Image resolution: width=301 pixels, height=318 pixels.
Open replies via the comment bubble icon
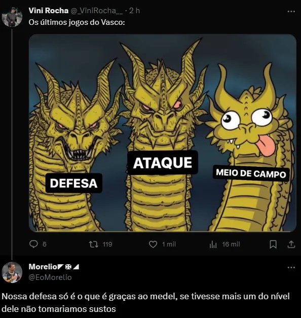[x=33, y=244]
